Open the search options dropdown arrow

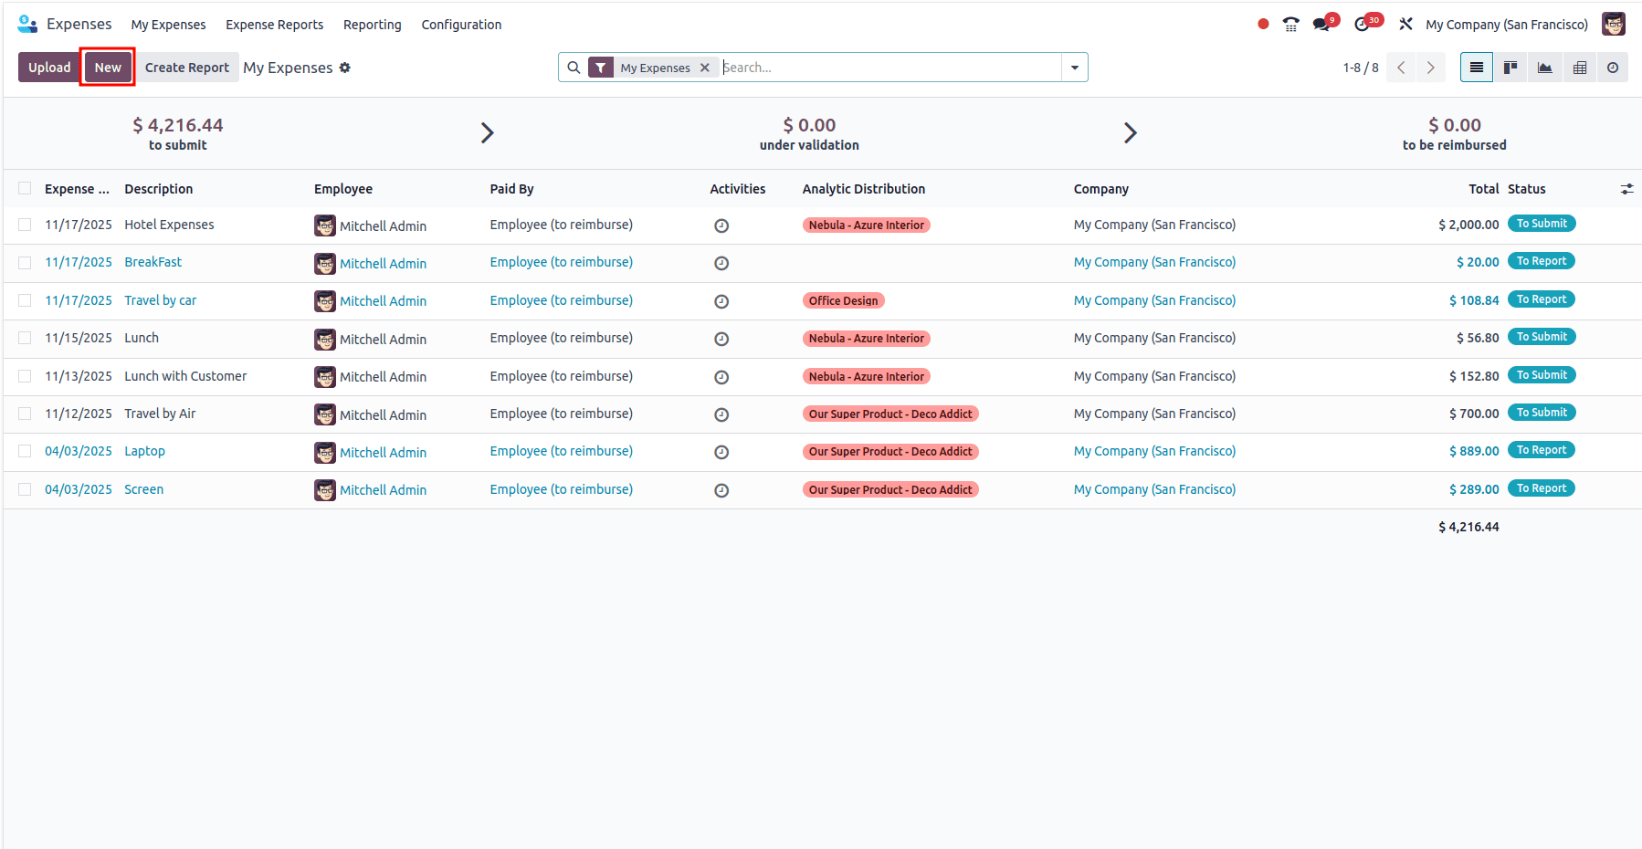coord(1075,67)
